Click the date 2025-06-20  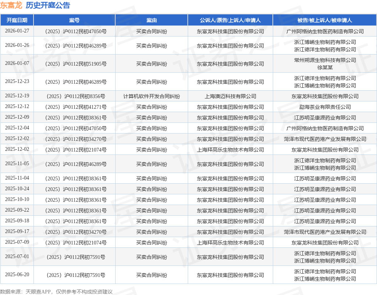[x=17, y=275]
